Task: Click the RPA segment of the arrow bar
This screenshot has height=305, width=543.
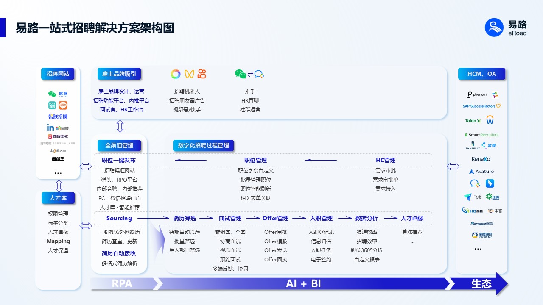Action: pyautogui.click(x=122, y=283)
